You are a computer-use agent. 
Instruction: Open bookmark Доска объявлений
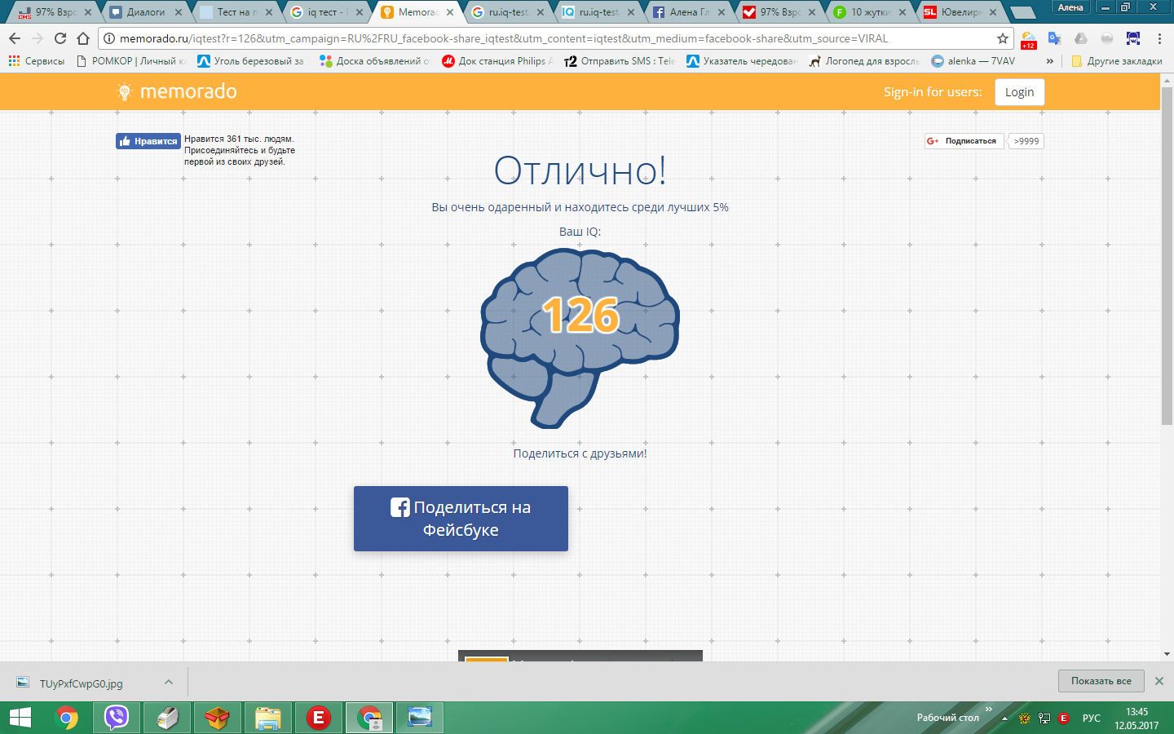point(375,61)
